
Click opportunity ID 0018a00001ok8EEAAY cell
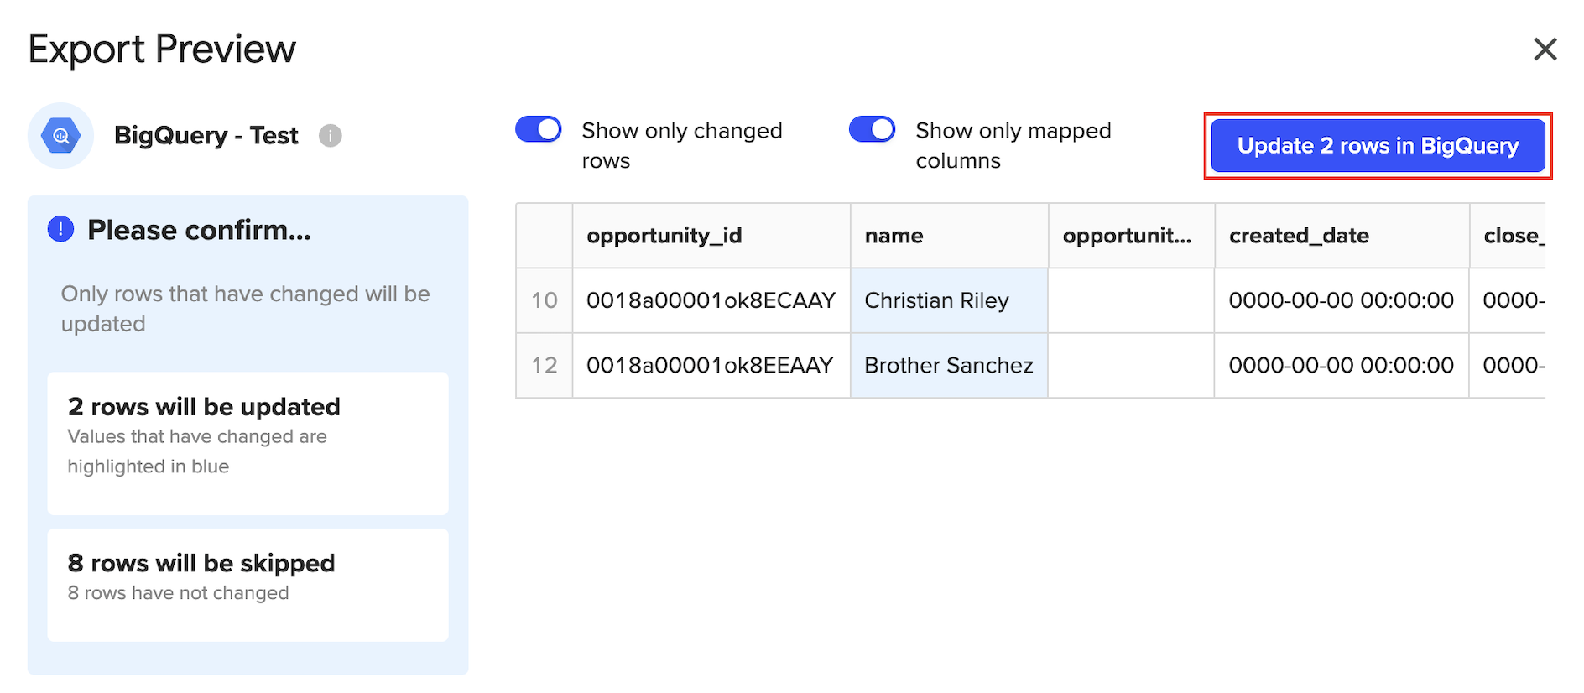pos(711,366)
